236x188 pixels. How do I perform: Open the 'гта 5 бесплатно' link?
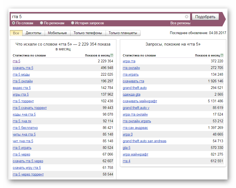click(25, 128)
